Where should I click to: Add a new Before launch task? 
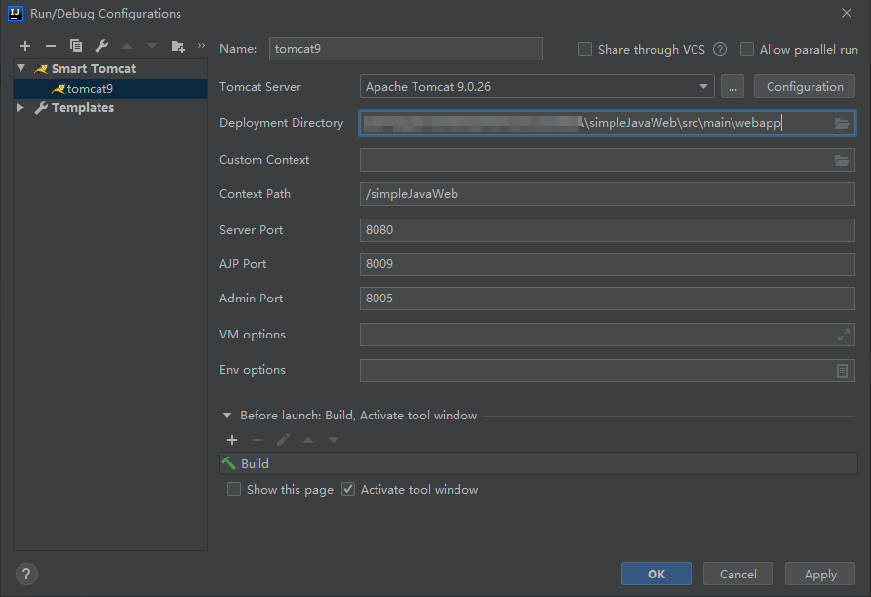click(x=232, y=440)
